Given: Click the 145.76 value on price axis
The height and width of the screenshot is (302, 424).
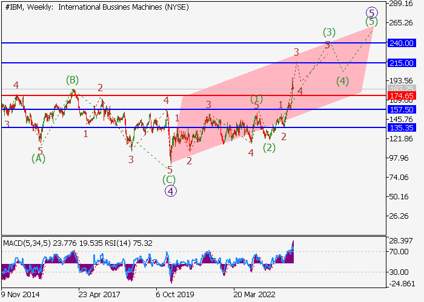Looking at the screenshot, I should 401,119.
